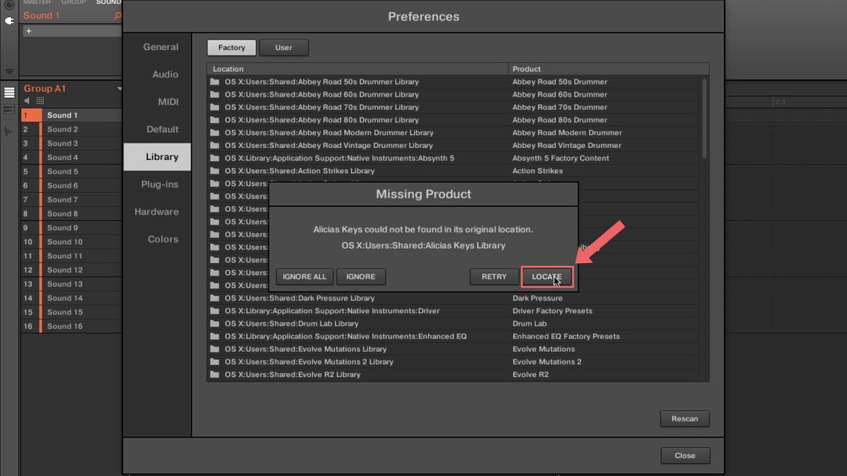Screen dimensions: 847x476
Task: Click the library list vertical scrollbar
Action: pyautogui.click(x=704, y=118)
